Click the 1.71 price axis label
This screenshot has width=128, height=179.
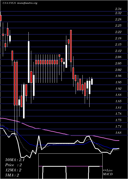click(x=118, y=127)
